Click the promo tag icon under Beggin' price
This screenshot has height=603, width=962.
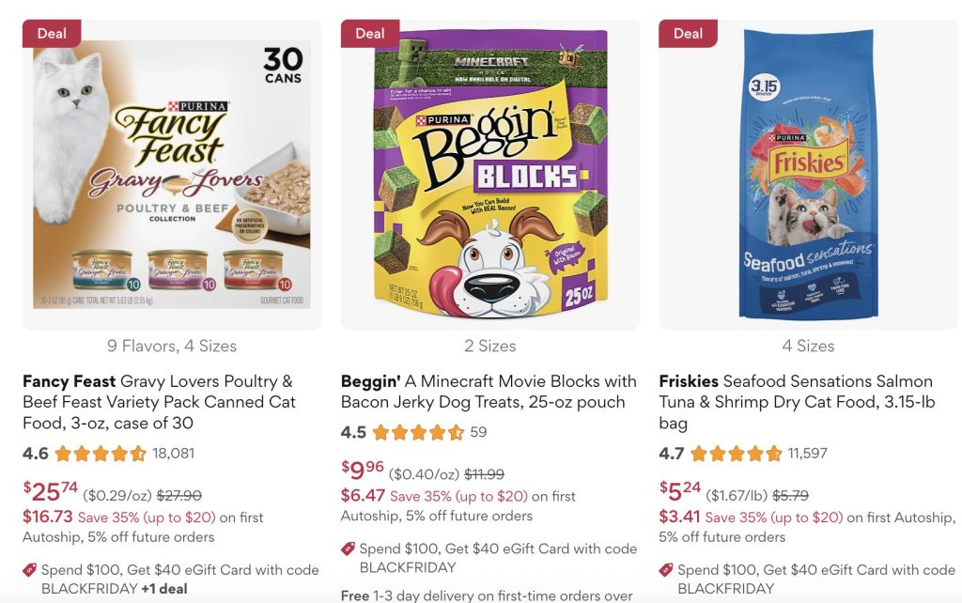pos(348,549)
